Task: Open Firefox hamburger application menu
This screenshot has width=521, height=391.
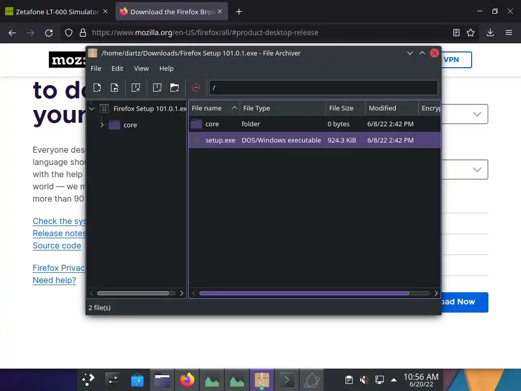Action: pyautogui.click(x=509, y=33)
